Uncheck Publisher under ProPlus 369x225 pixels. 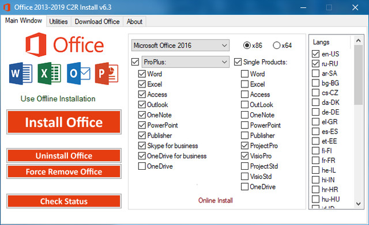142,135
